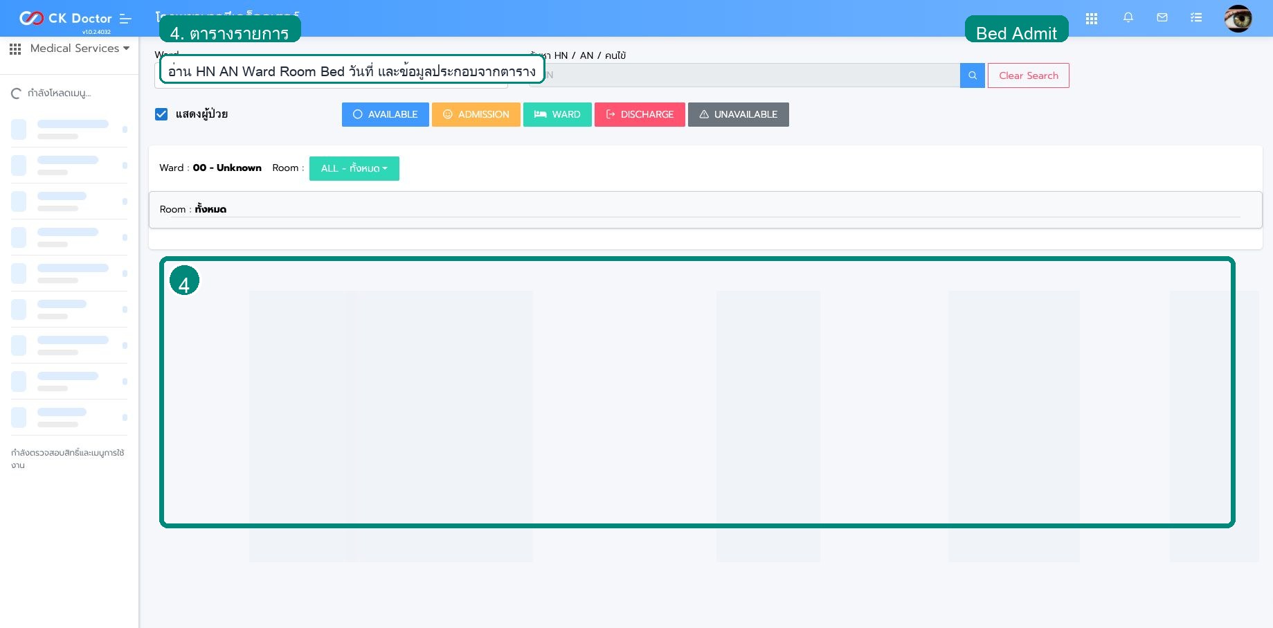Click the Clear Search button

pyautogui.click(x=1029, y=75)
